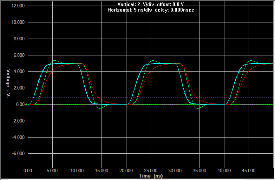Viewport: 275px width, 180px height.
Task: Click the 40.000 time axis label
Action: [x=224, y=171]
